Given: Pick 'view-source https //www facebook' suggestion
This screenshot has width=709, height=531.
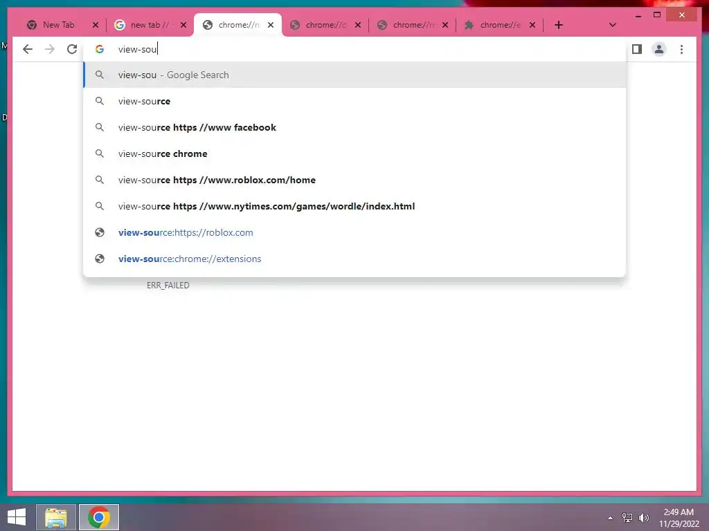Looking at the screenshot, I should [x=354, y=127].
